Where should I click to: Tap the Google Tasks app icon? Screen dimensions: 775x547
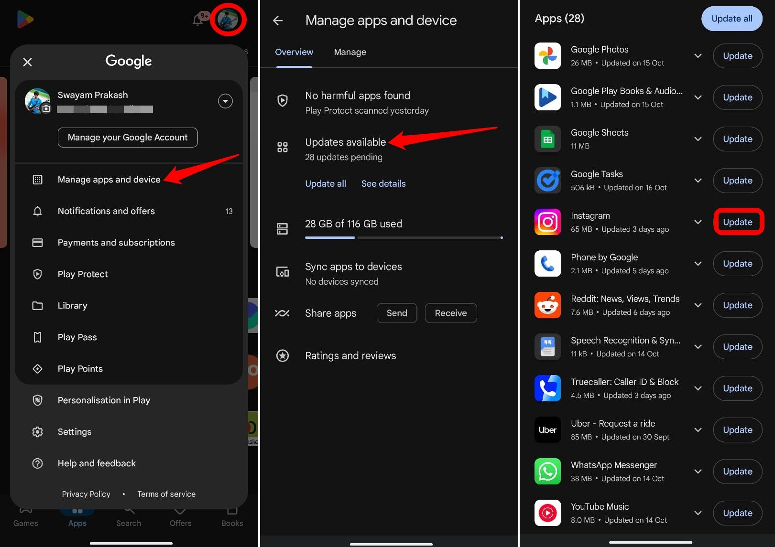coord(547,181)
